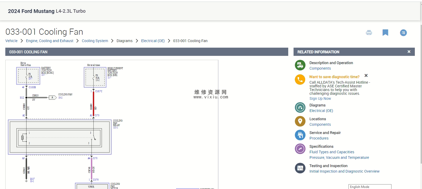Click the Testing and Inspection heading
The image size is (422, 189).
328,166
